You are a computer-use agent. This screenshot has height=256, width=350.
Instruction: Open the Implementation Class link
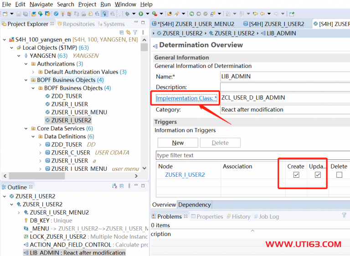pyautogui.click(x=186, y=98)
